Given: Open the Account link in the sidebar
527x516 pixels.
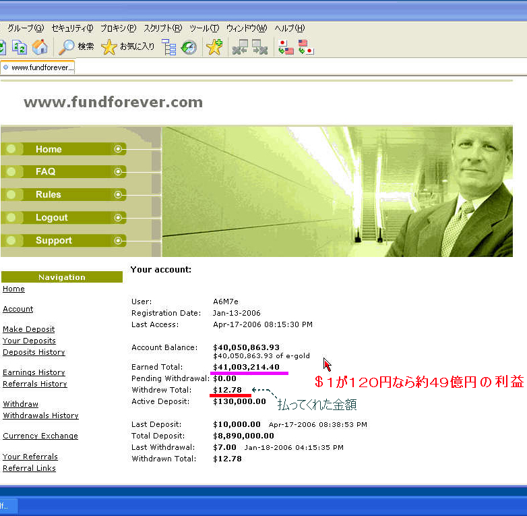Looking at the screenshot, I should (x=18, y=309).
